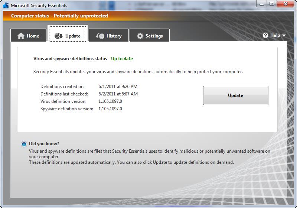Click the spyware definition version number 1.105.1097.0

pyautogui.click(x=110, y=109)
